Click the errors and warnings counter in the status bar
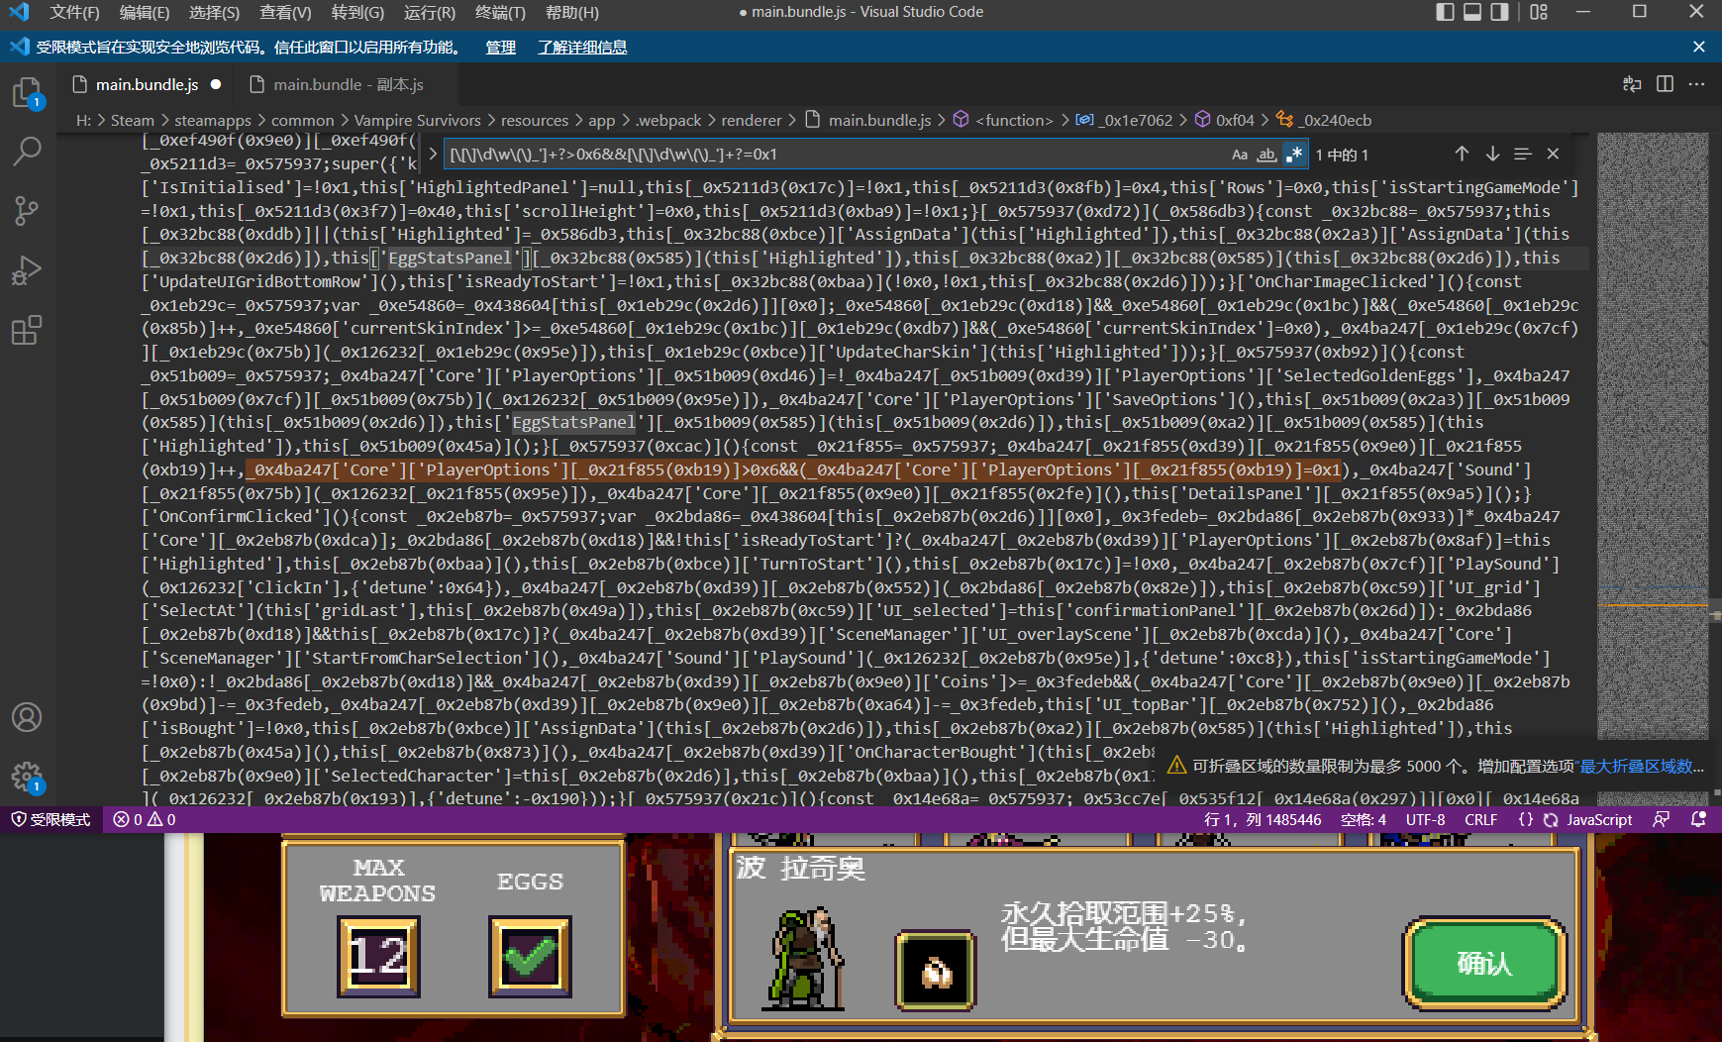 pyautogui.click(x=145, y=819)
